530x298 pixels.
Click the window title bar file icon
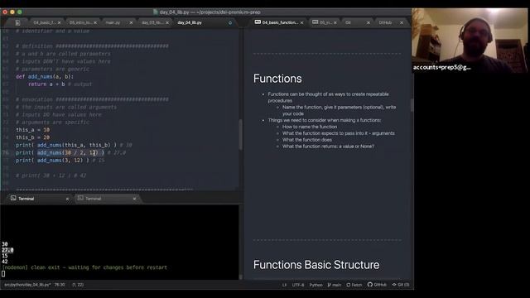click(x=155, y=12)
